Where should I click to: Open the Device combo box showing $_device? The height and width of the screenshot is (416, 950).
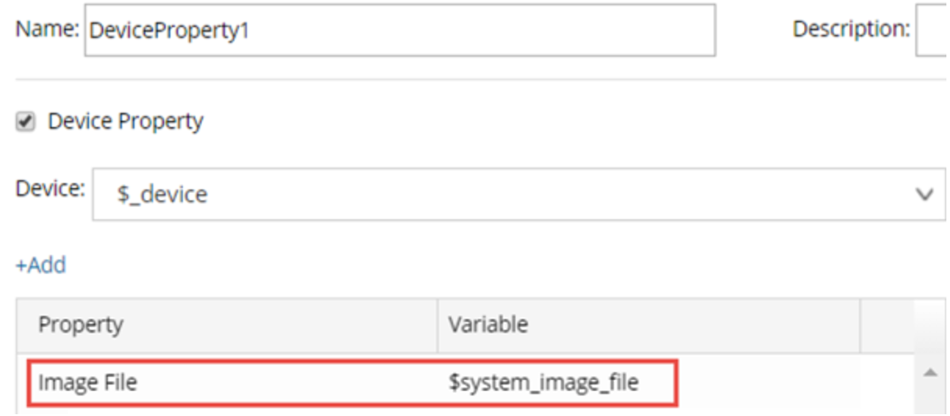click(504, 194)
